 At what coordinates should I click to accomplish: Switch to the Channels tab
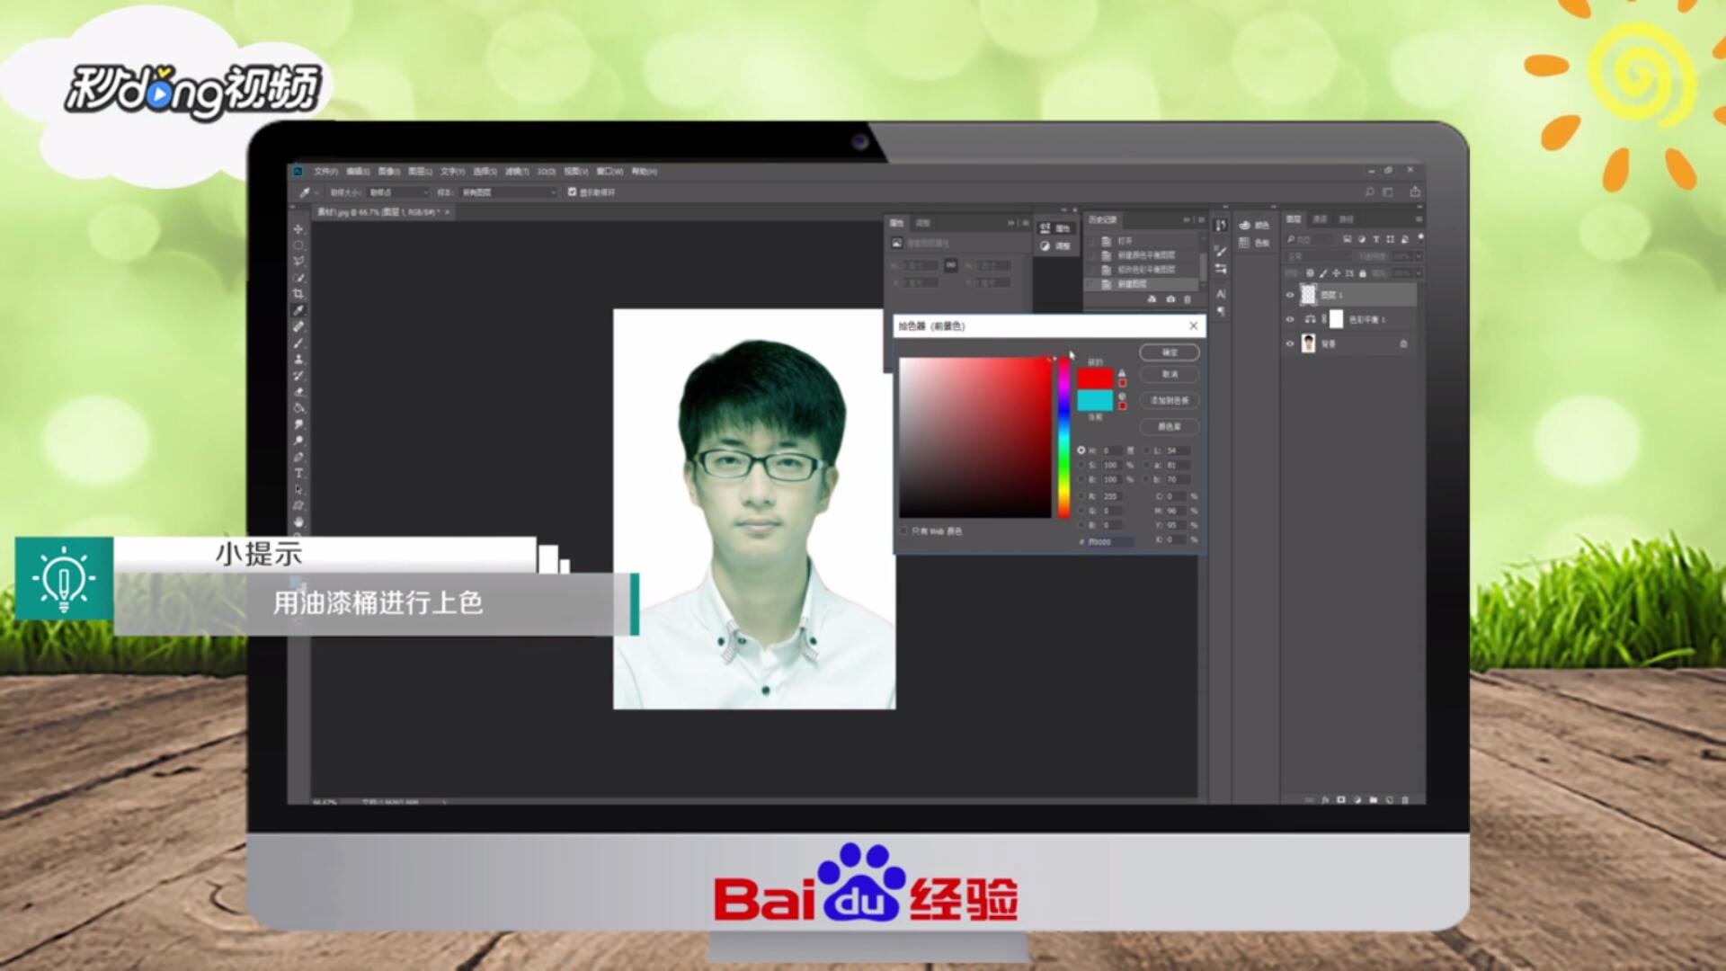coord(1320,219)
